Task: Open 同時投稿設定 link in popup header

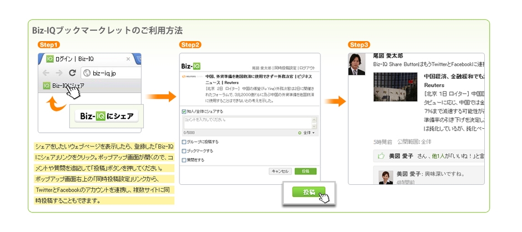Action: click(285, 68)
